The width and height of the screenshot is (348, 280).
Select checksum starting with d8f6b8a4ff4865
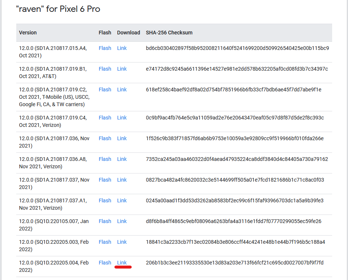(234, 221)
